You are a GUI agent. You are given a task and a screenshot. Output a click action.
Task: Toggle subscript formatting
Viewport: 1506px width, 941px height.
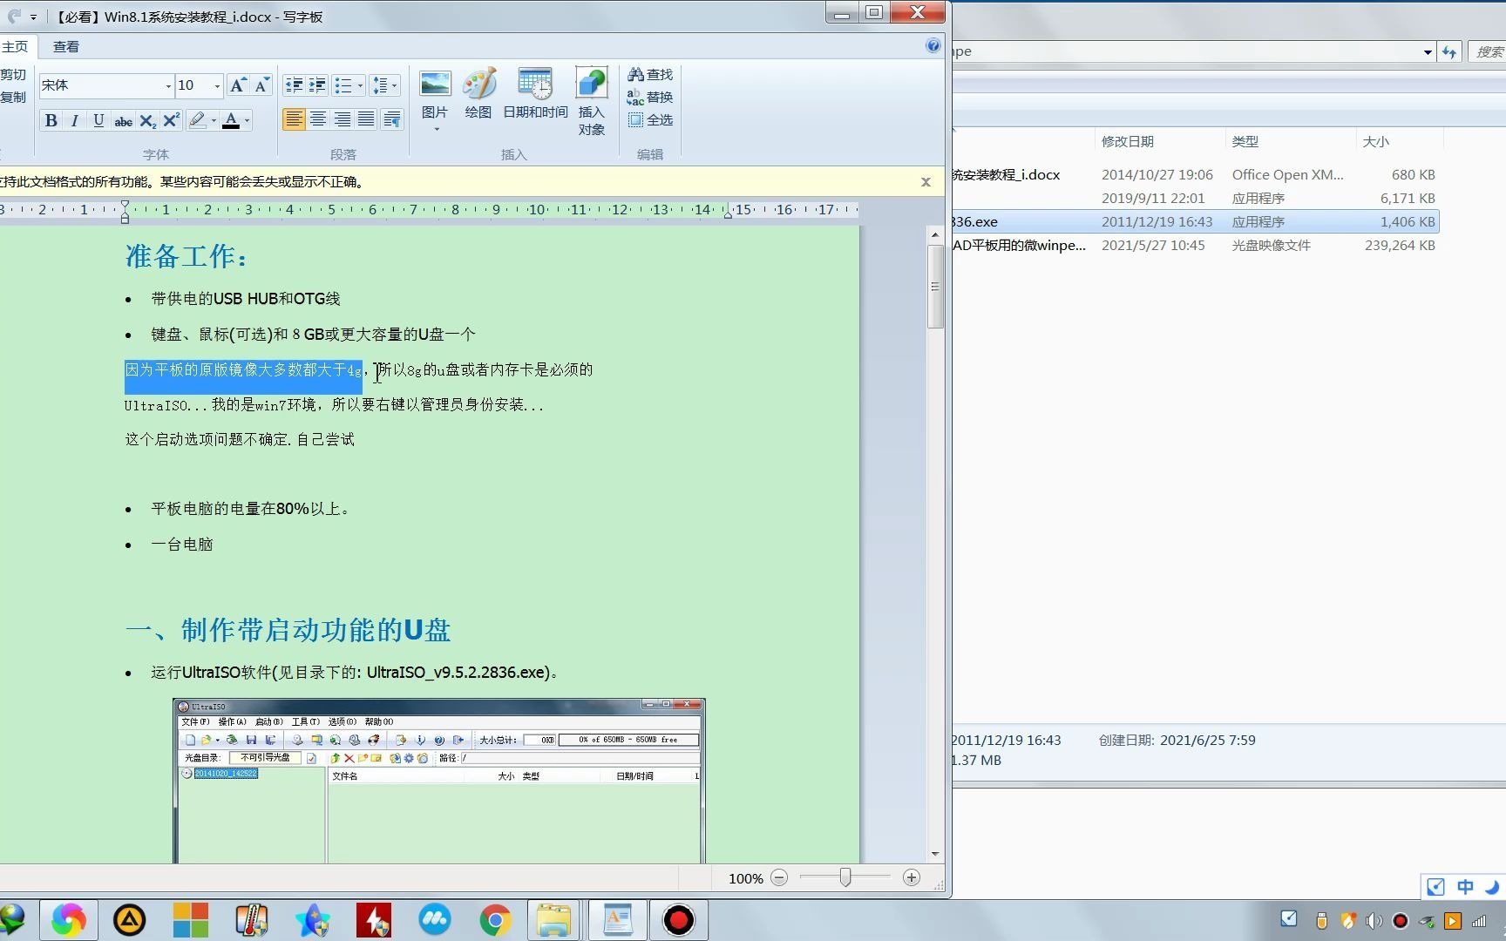147,120
